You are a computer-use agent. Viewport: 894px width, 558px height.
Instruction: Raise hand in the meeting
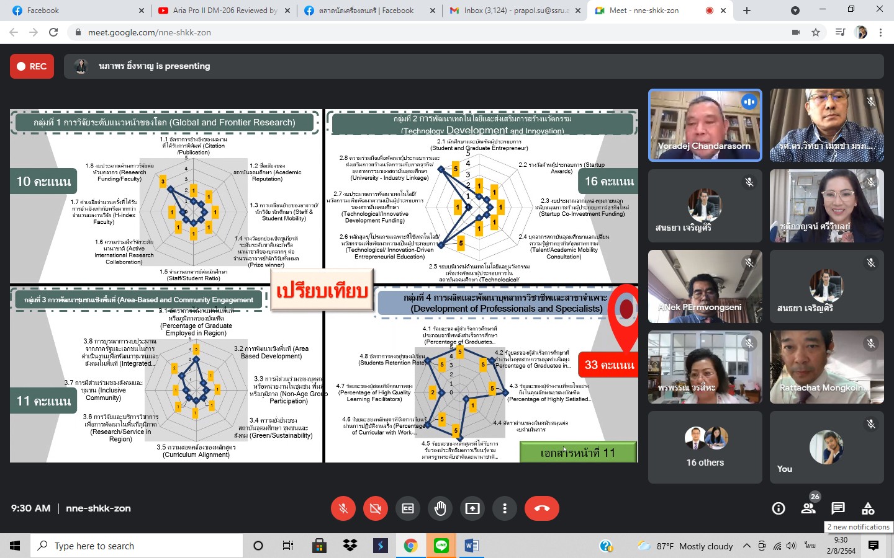click(440, 508)
